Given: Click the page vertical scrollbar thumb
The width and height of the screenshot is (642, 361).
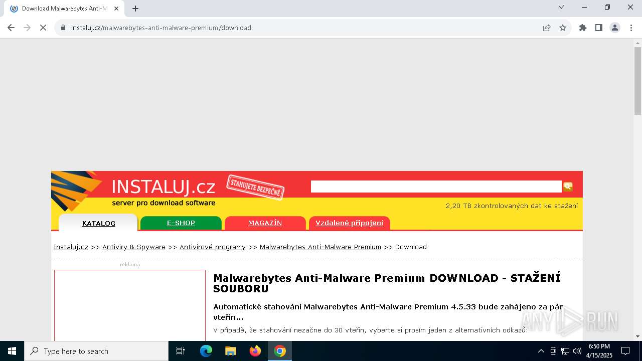Looking at the screenshot, I should [637, 81].
